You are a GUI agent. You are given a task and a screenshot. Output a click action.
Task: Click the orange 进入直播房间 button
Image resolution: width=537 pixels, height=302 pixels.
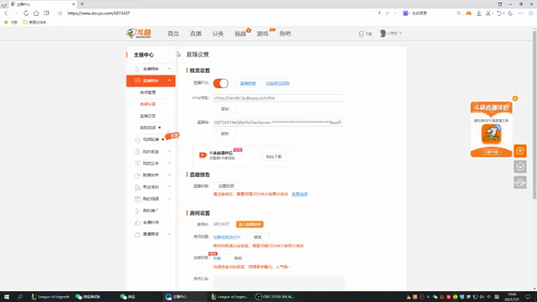click(x=250, y=224)
